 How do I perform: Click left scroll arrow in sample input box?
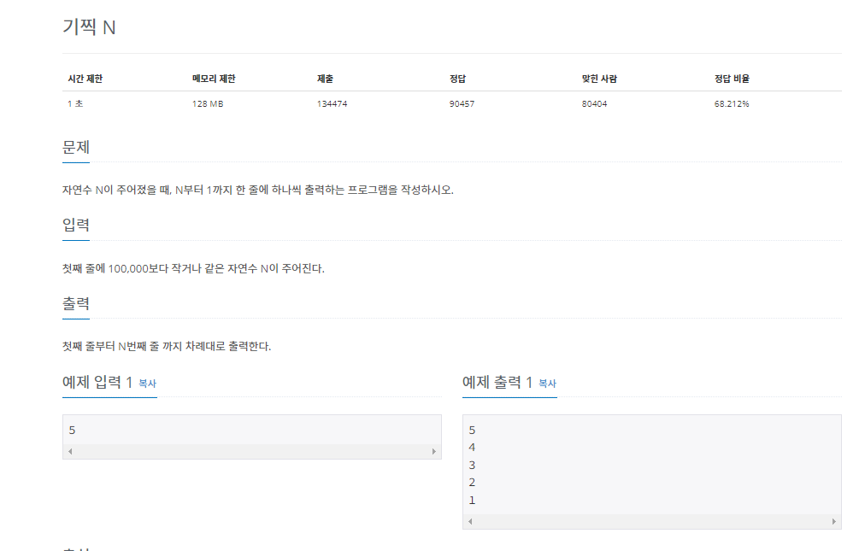click(70, 451)
